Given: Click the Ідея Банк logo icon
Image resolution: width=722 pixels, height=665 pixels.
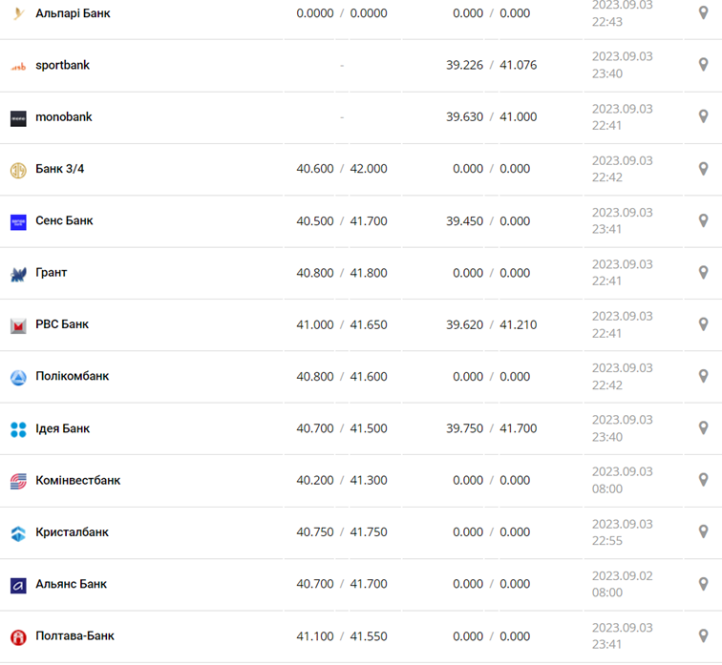Looking at the screenshot, I should coord(18,429).
